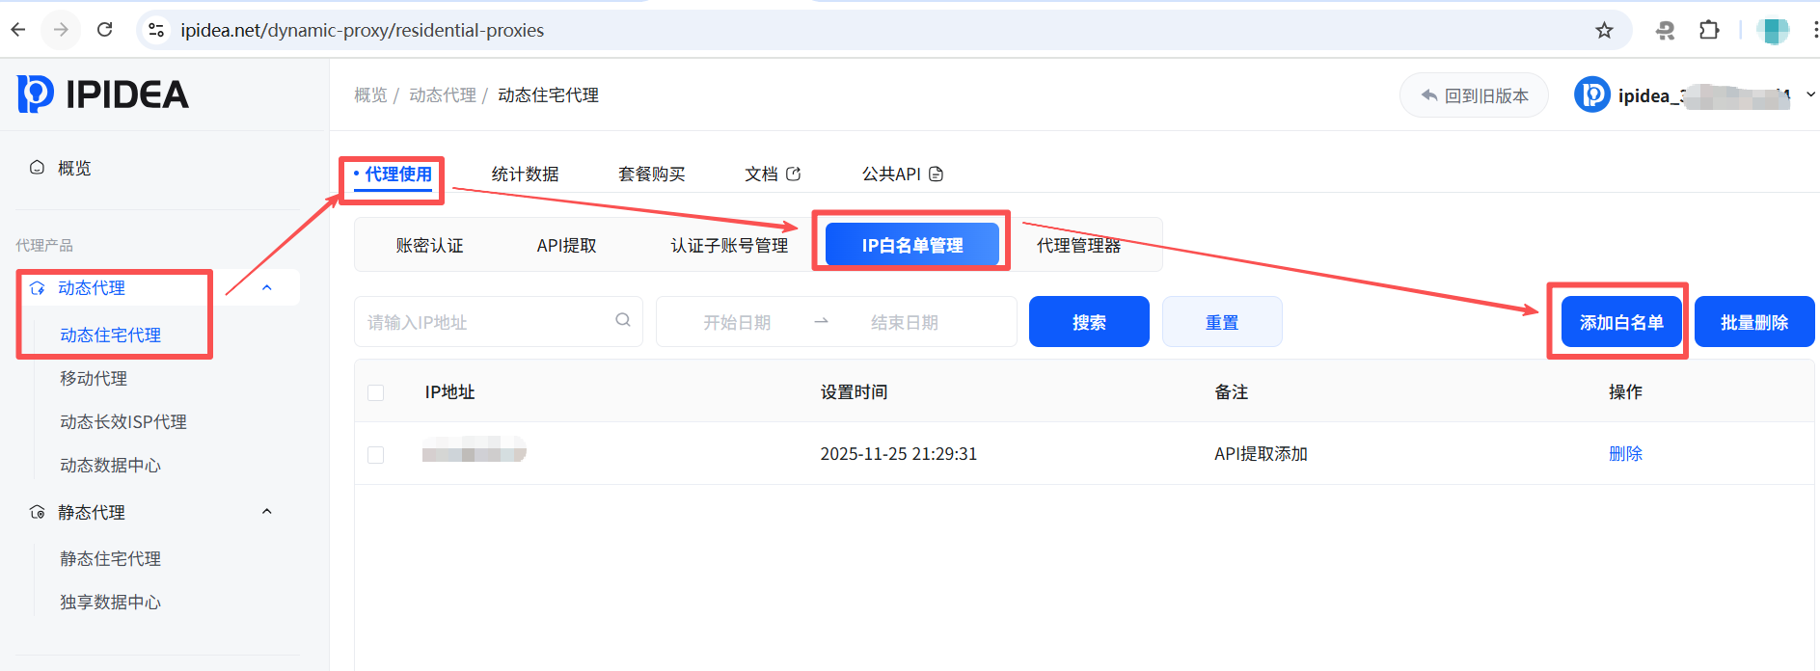The width and height of the screenshot is (1820, 671).
Task: Click the incognito-style extension icon
Action: (x=1666, y=30)
